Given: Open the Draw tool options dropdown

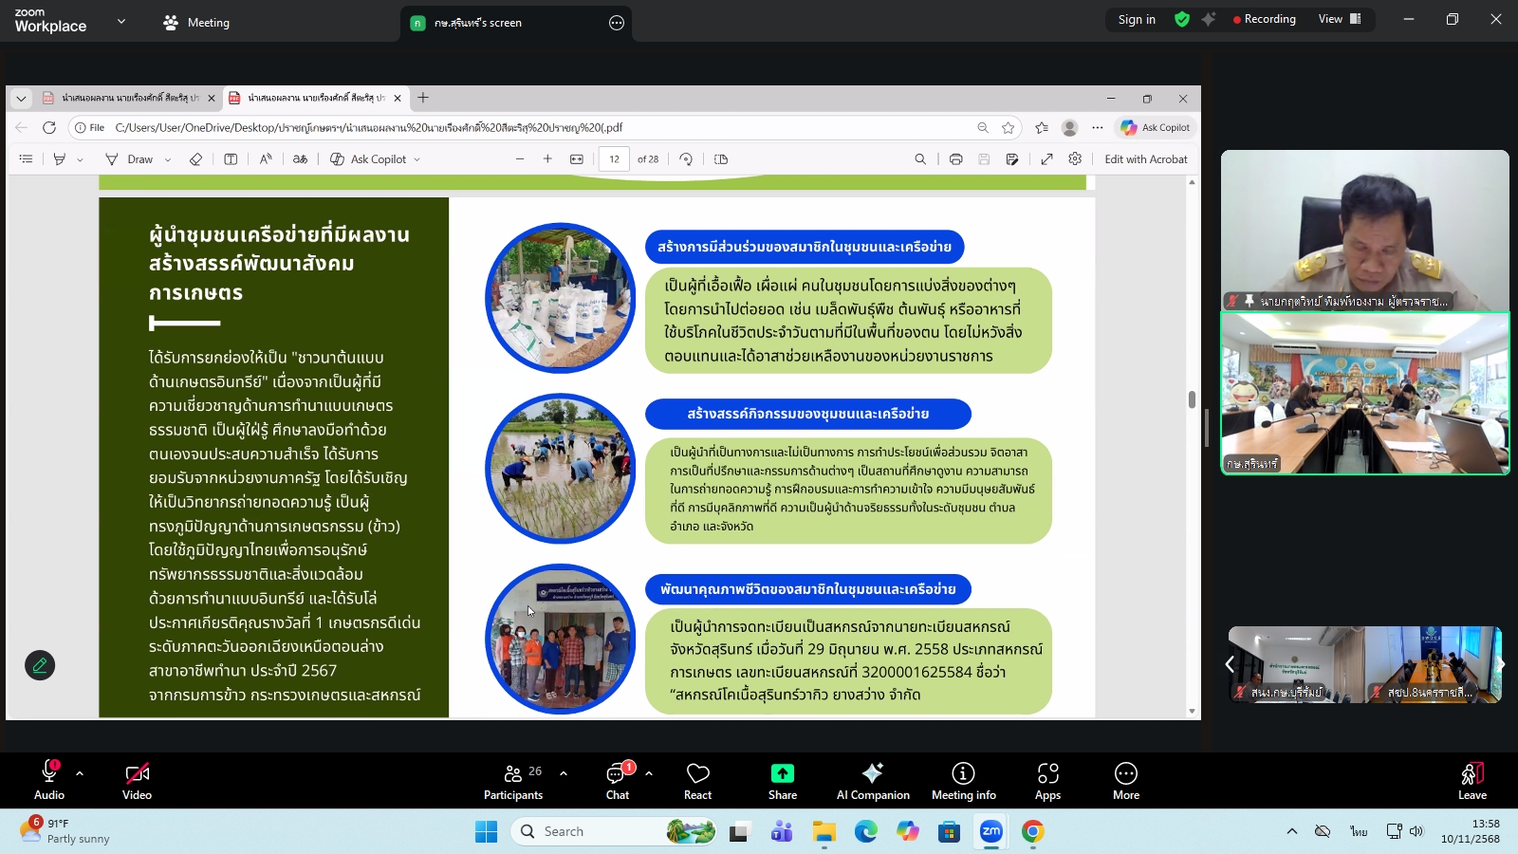Looking at the screenshot, I should point(166,158).
